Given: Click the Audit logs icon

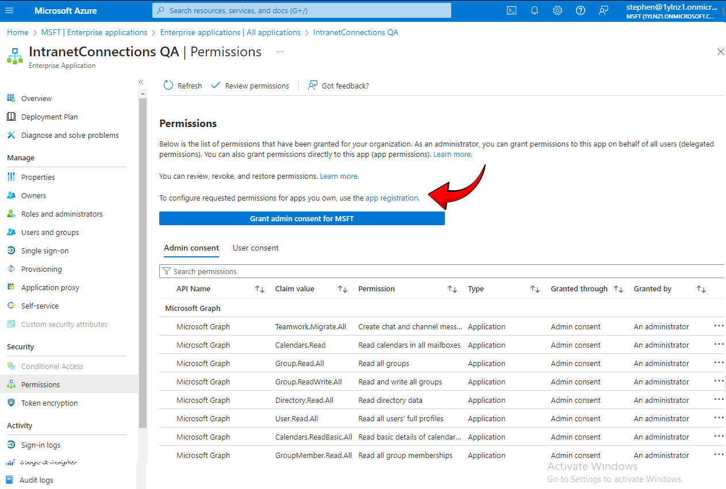Looking at the screenshot, I should point(11,480).
